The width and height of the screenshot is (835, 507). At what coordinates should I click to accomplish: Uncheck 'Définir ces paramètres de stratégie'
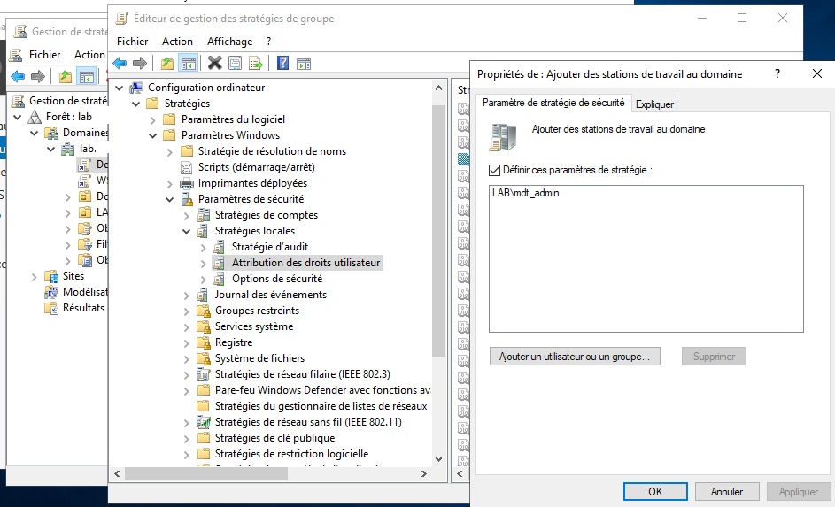pyautogui.click(x=495, y=169)
